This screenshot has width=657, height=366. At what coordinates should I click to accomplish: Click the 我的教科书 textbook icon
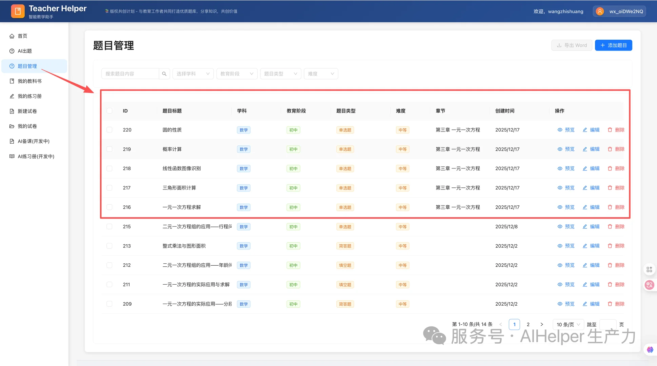pyautogui.click(x=12, y=81)
